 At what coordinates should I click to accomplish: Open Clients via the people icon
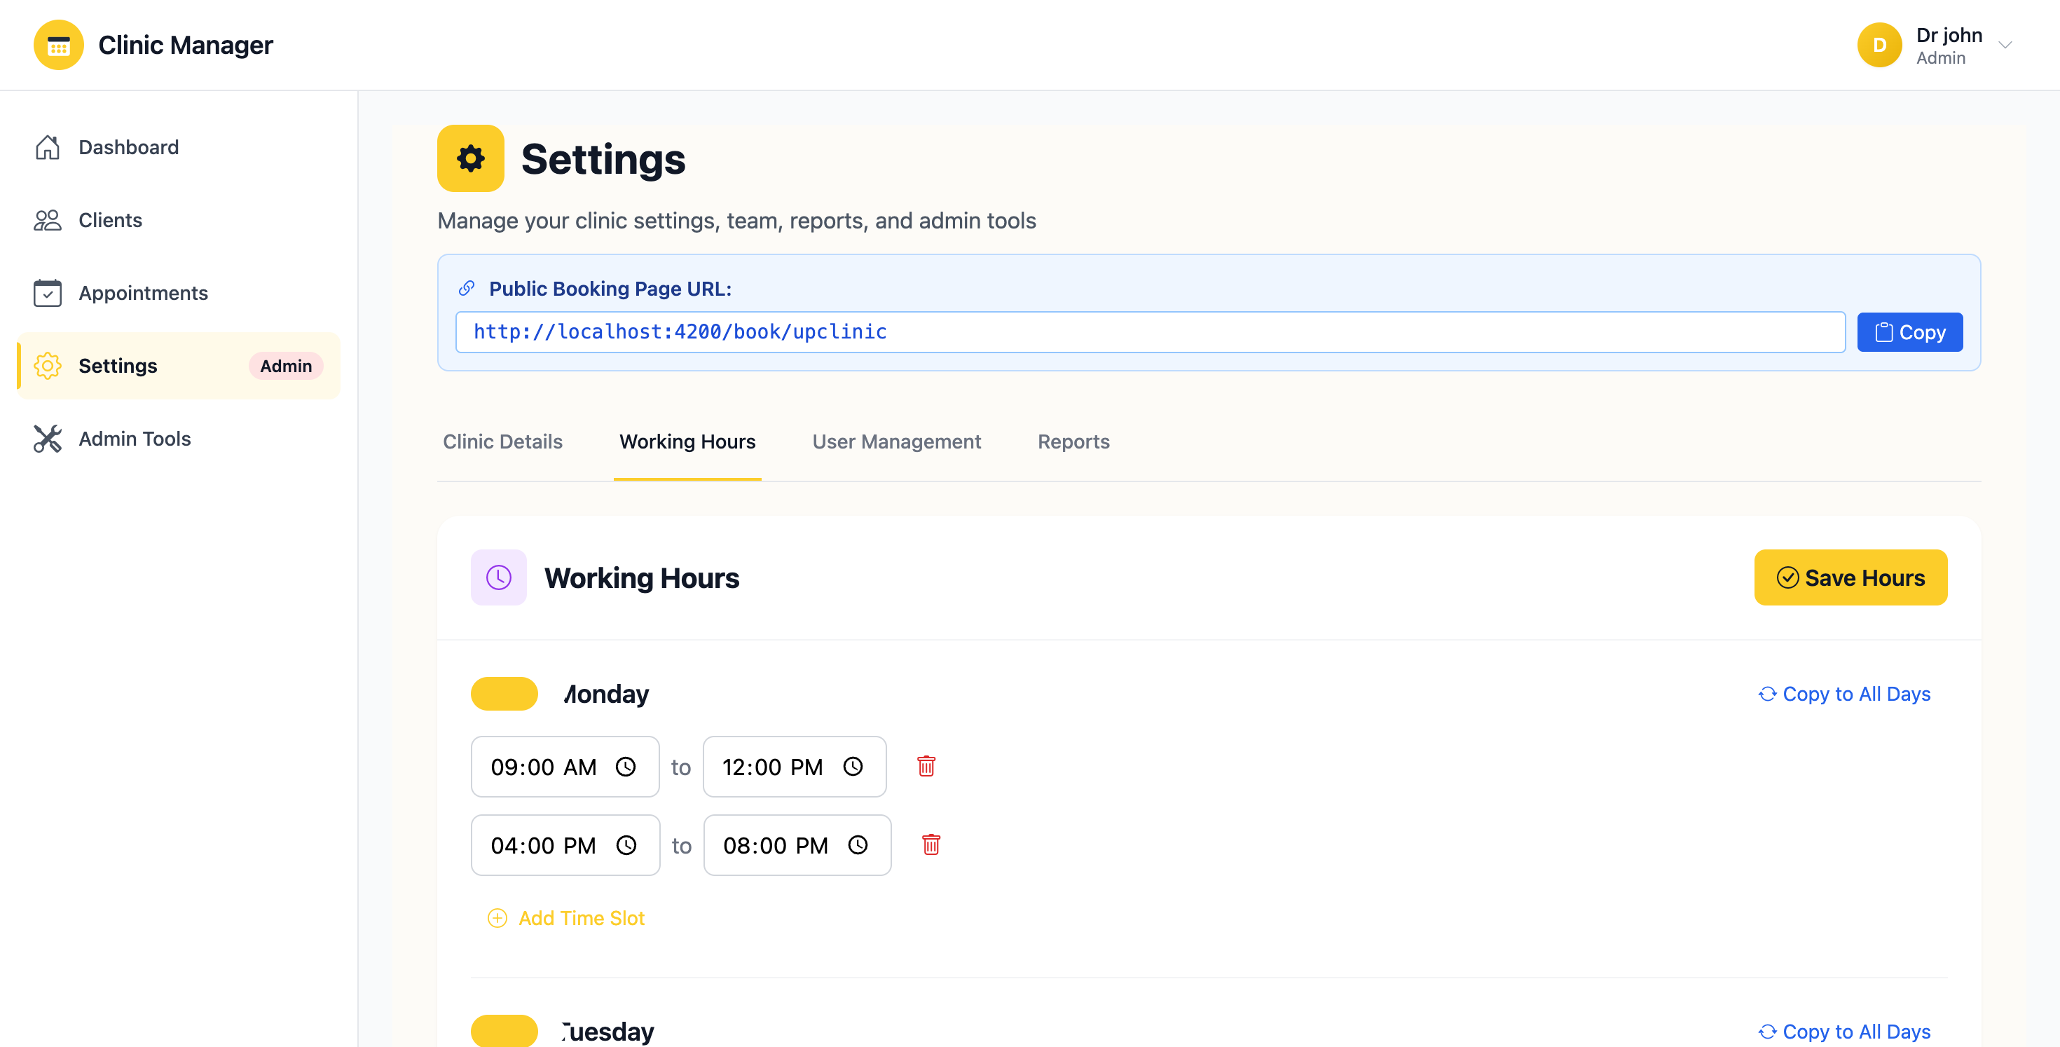tap(48, 220)
